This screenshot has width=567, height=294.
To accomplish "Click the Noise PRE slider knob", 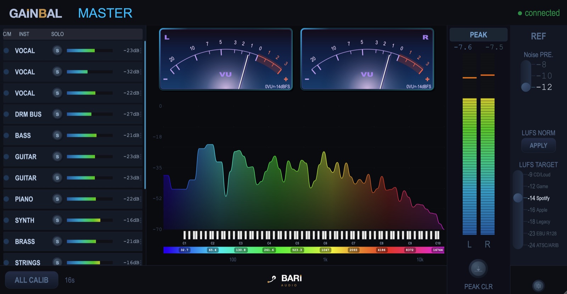I will point(526,87).
